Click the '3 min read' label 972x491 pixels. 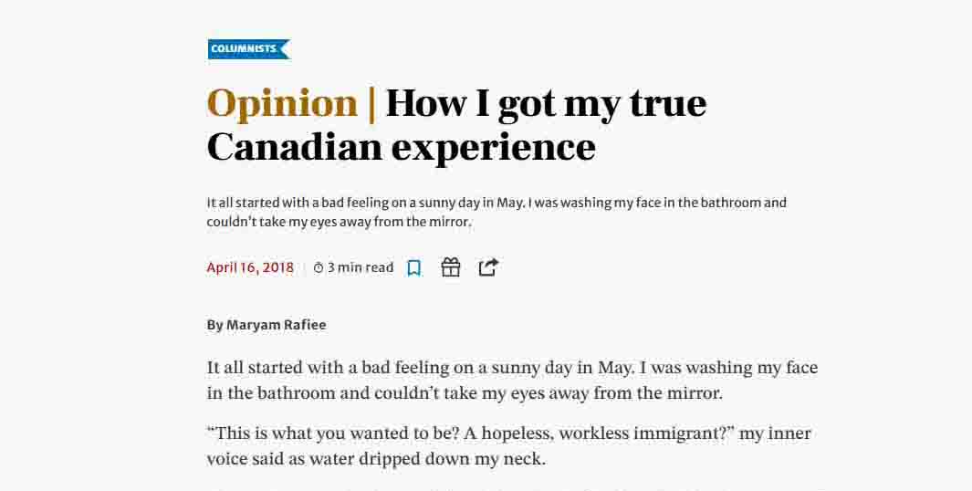click(361, 267)
